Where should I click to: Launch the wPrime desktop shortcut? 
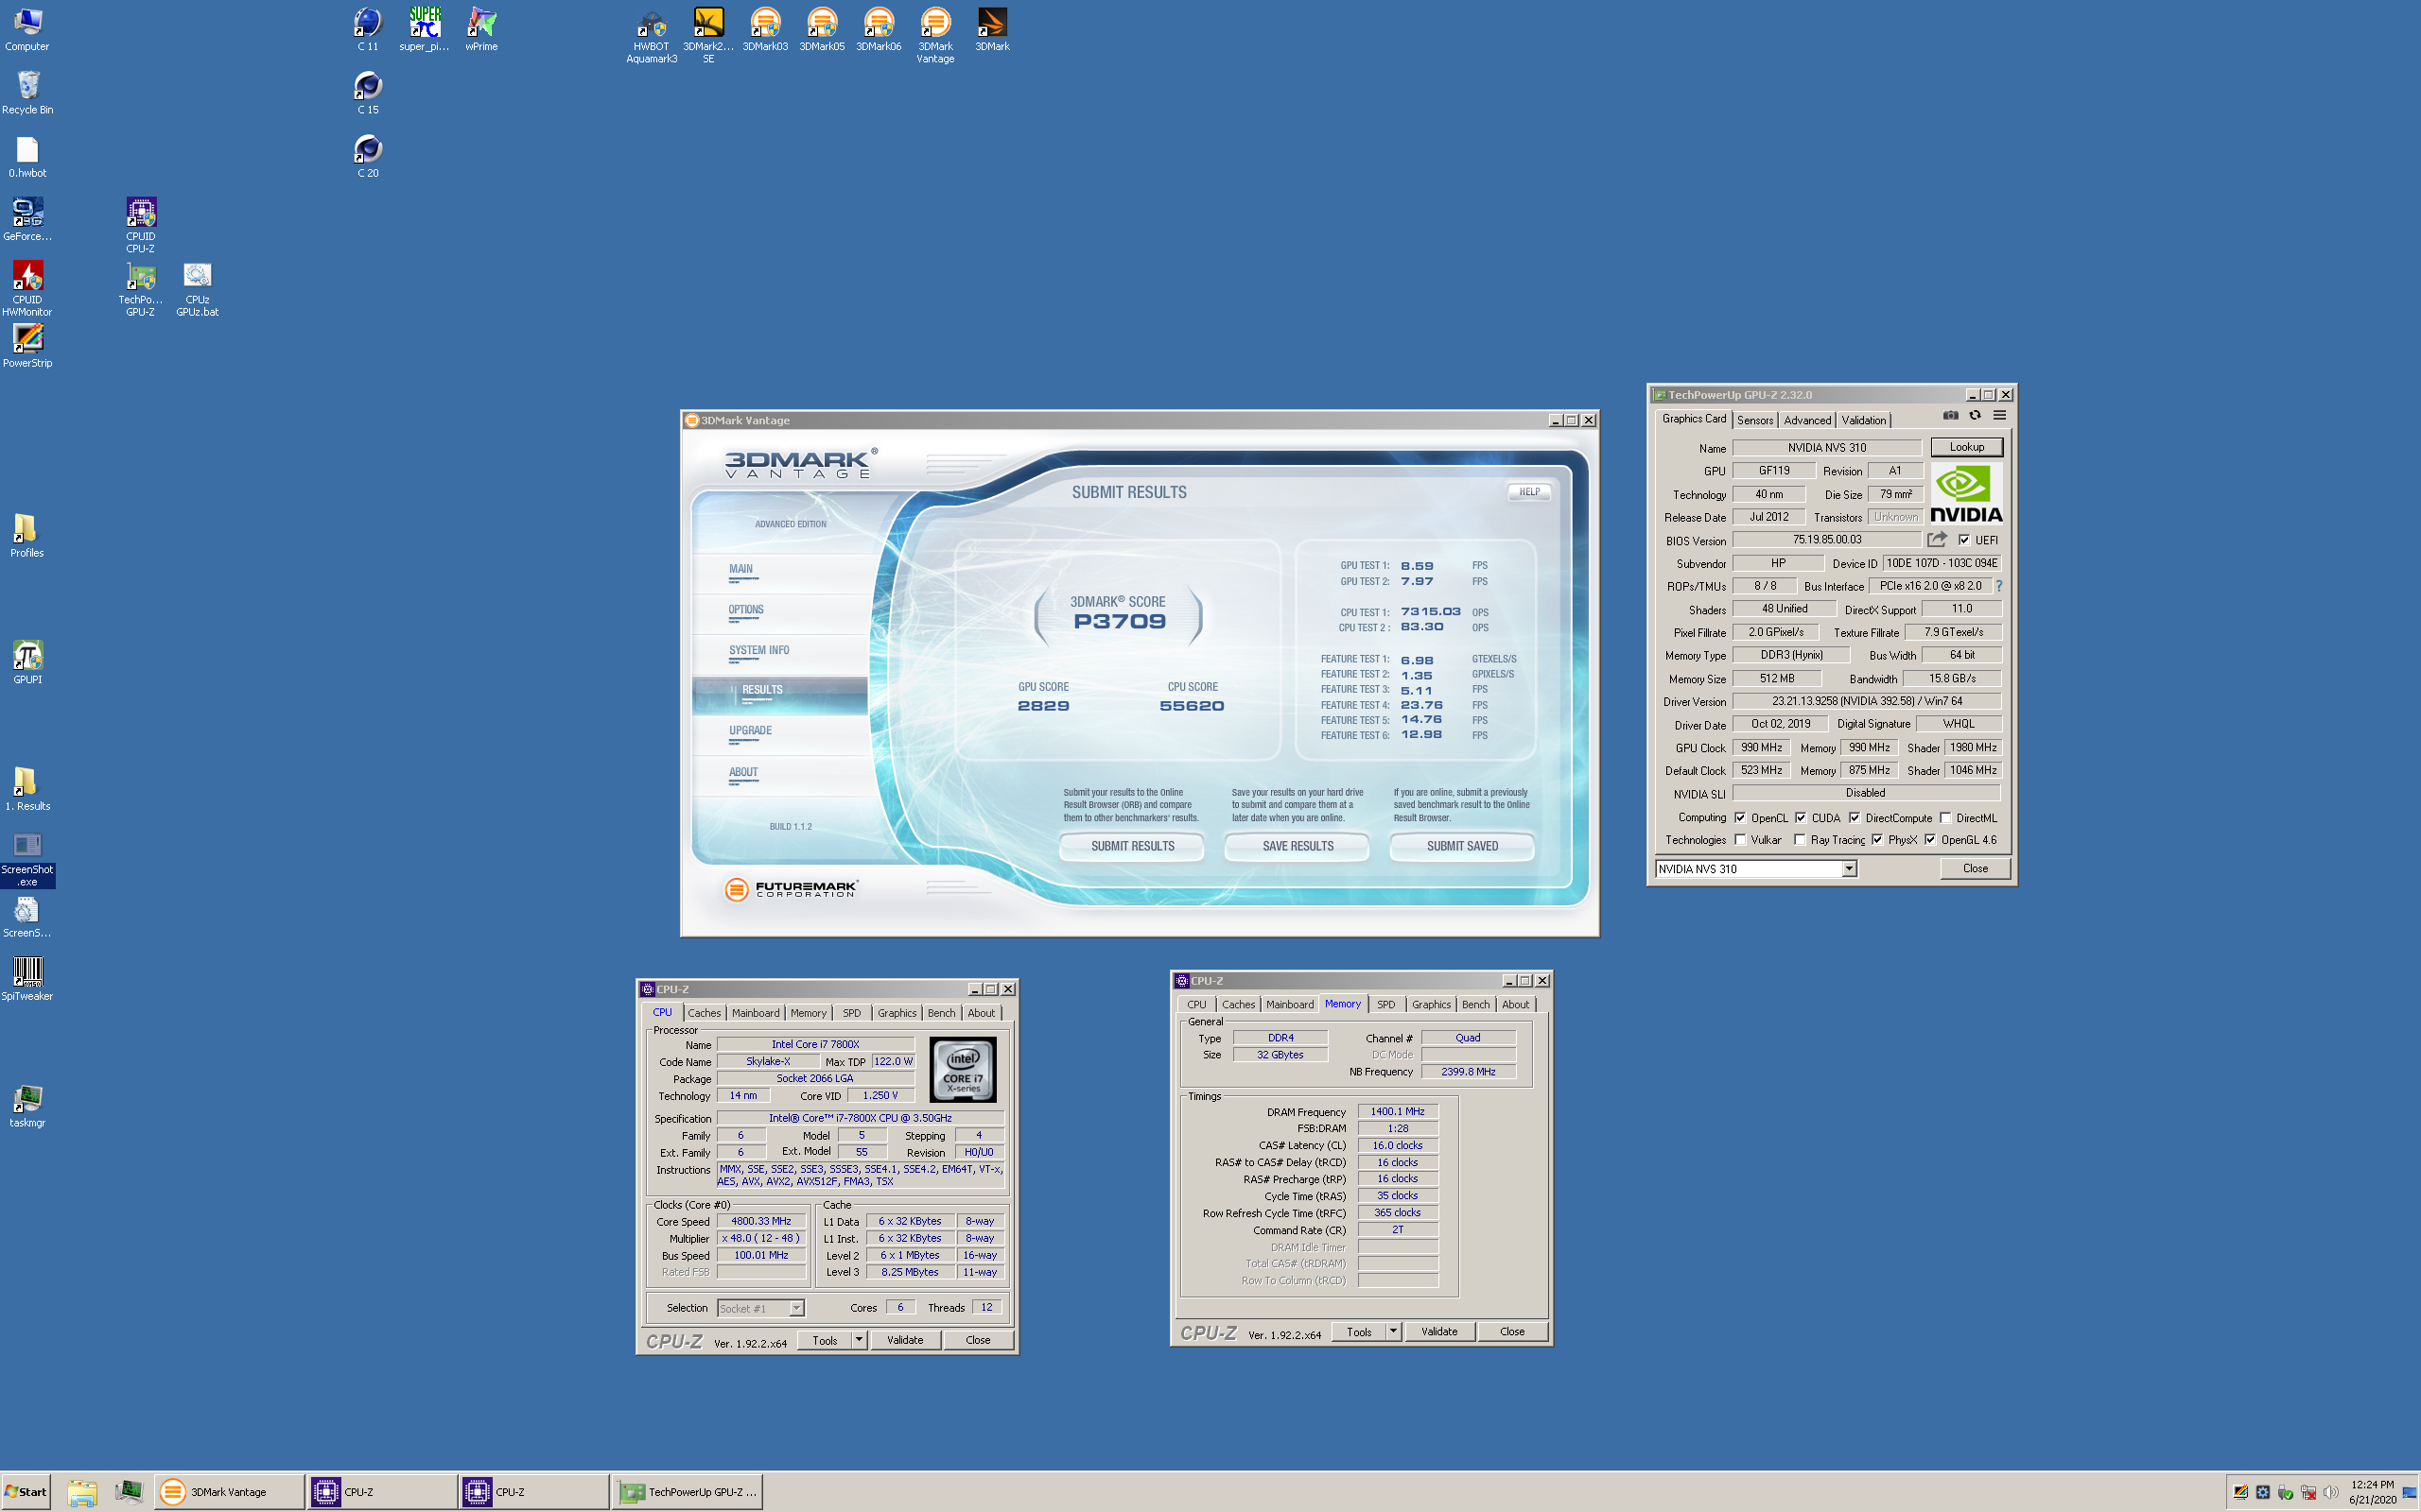[481, 30]
